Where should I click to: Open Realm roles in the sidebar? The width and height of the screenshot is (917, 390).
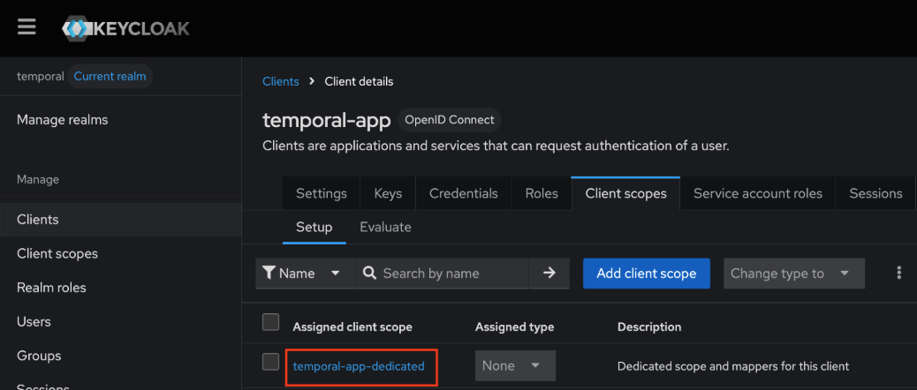120,288
